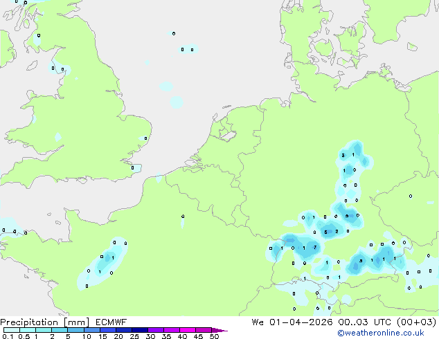Select the 35–40 mm legend swatch
The image size is (439, 339).
(x=172, y=330)
